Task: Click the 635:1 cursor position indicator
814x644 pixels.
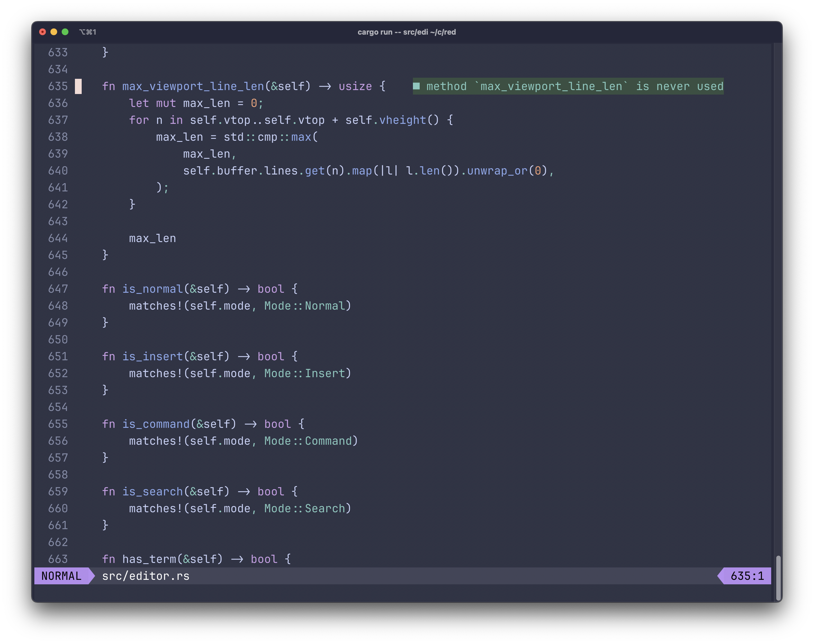Action: pyautogui.click(x=747, y=576)
